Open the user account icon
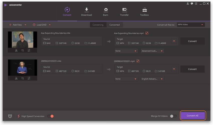This screenshot has width=213, height=125. click(x=188, y=4)
